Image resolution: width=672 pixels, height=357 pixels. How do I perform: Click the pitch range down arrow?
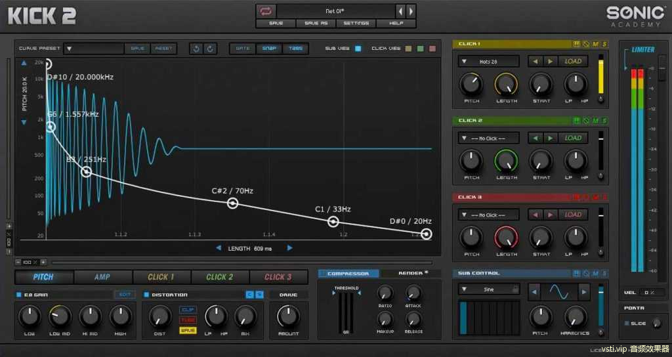[24, 122]
